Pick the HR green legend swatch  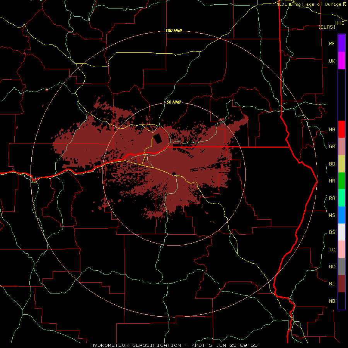pyautogui.click(x=341, y=181)
